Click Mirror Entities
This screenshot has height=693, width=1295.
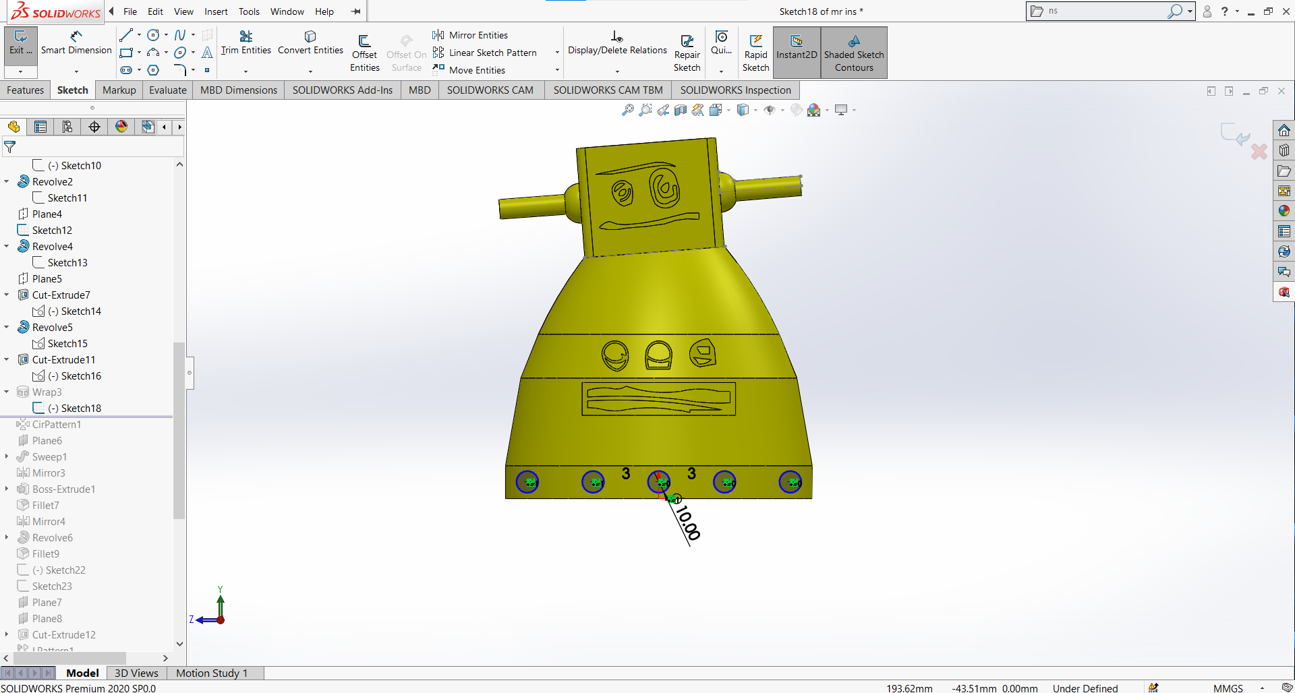click(x=471, y=35)
